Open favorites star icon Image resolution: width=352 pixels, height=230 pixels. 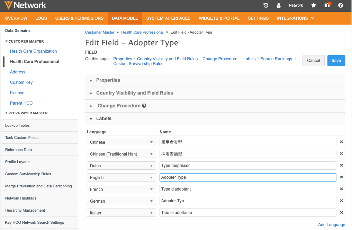point(314,5)
